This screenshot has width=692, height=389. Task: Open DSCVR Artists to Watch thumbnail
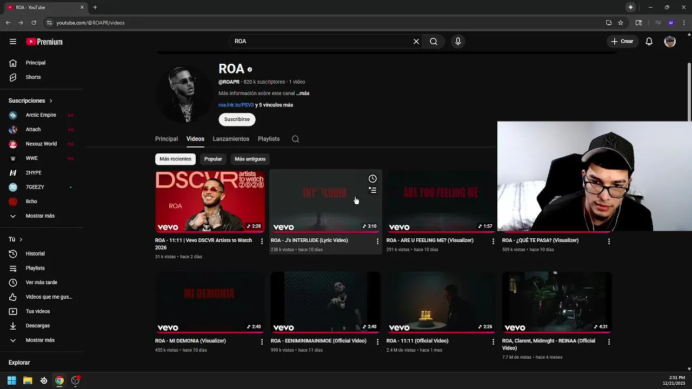[x=210, y=202]
